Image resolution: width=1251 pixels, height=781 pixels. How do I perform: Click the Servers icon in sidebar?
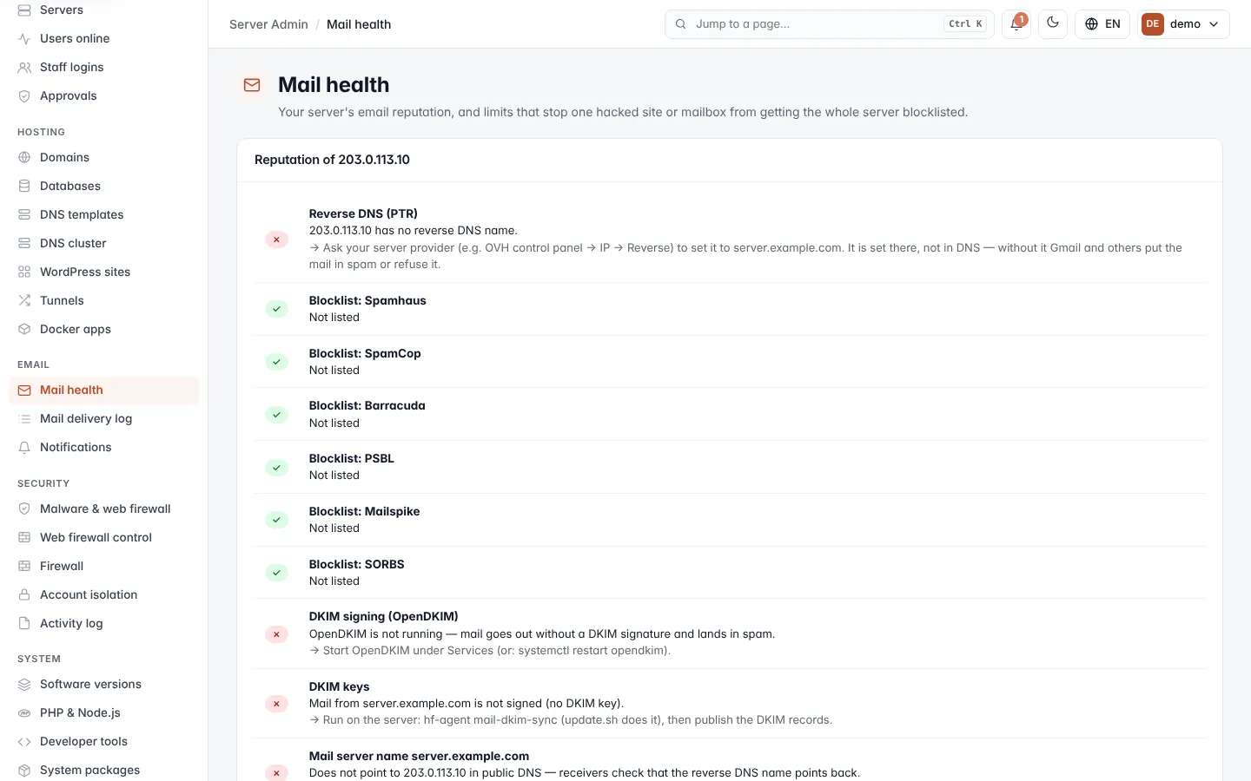click(24, 10)
